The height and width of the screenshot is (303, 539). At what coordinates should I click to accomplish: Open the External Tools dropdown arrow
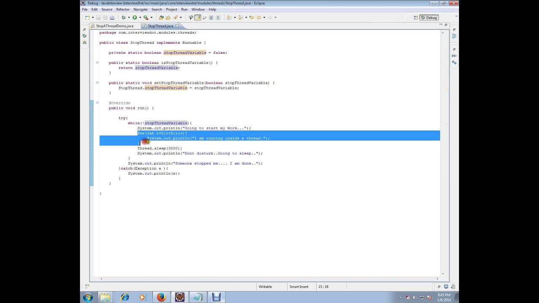point(152,17)
